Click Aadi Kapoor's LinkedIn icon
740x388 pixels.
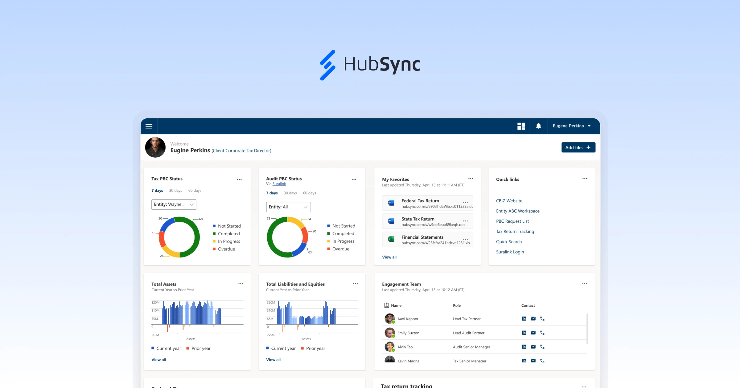(x=524, y=318)
